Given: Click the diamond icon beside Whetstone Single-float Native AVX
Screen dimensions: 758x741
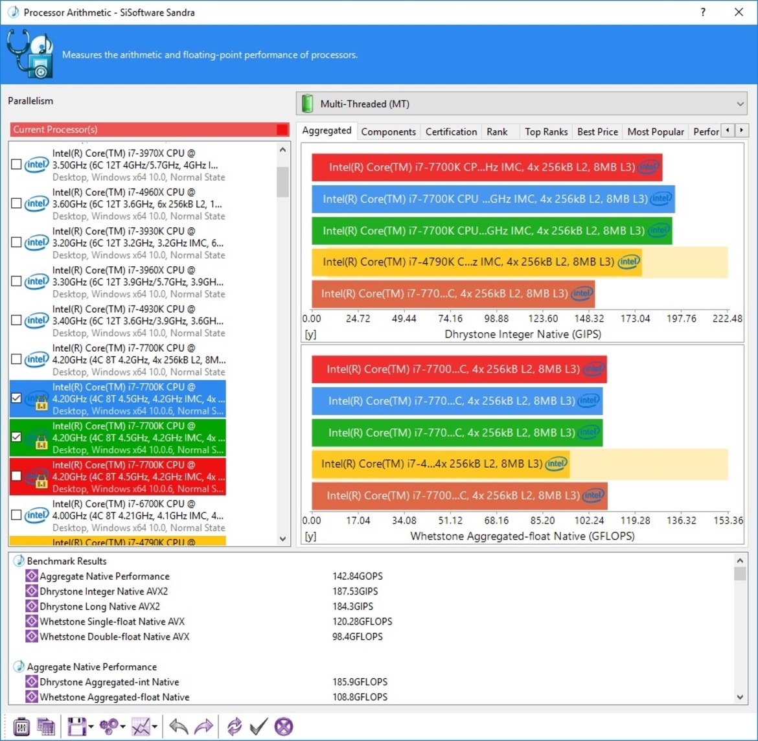Looking at the screenshot, I should click(x=32, y=621).
